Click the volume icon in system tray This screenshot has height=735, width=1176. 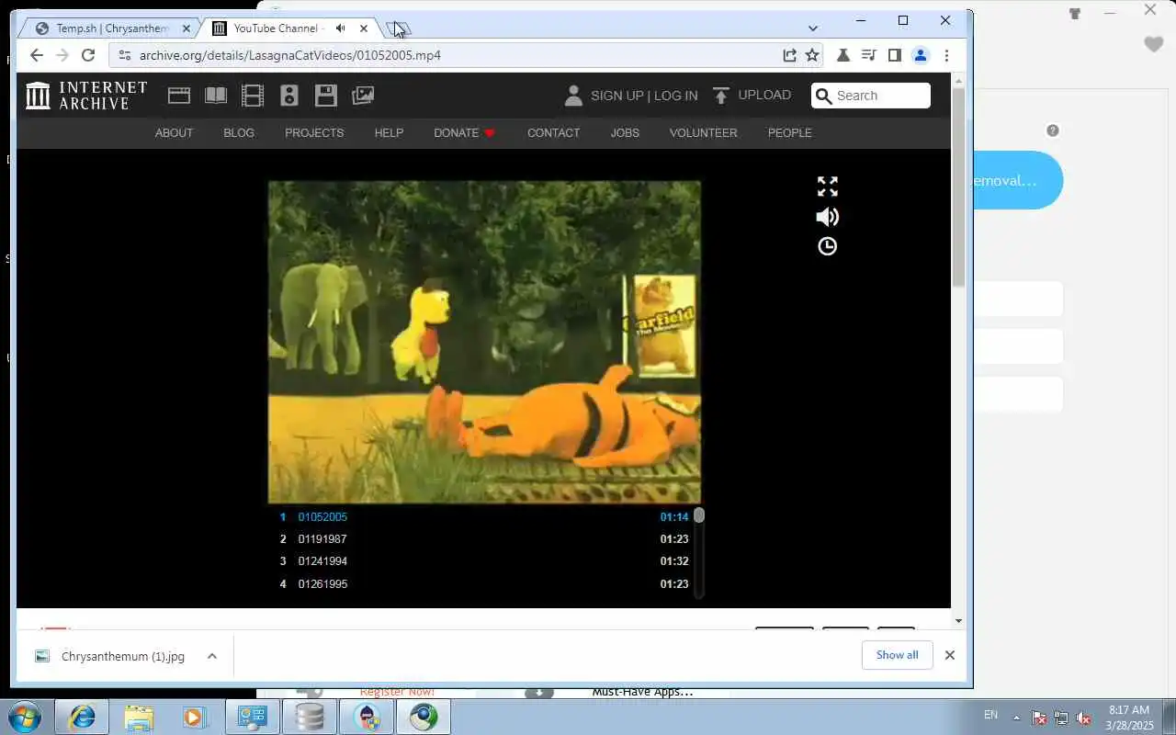click(x=1084, y=718)
